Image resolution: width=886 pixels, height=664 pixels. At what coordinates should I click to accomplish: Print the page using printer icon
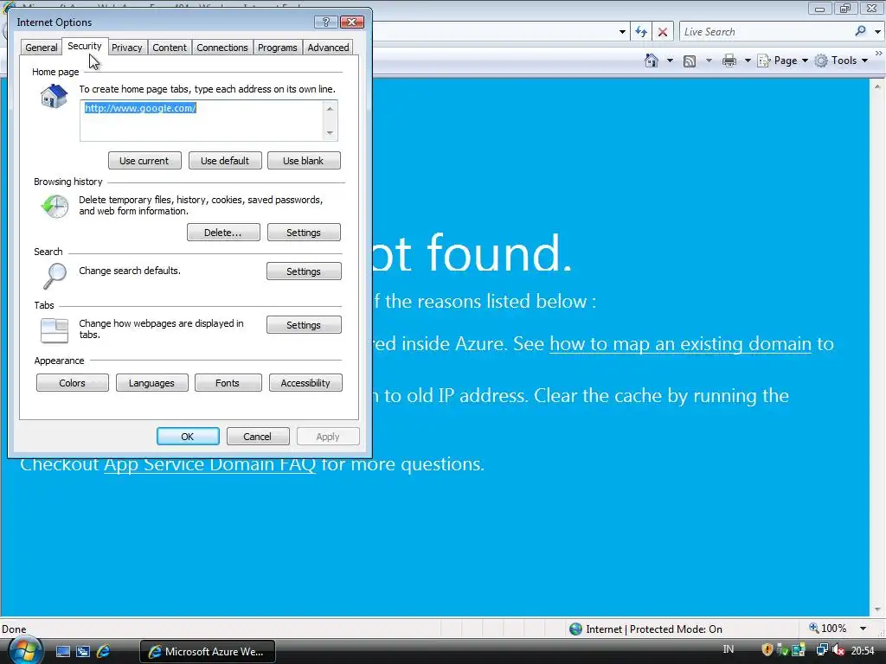coord(729,61)
